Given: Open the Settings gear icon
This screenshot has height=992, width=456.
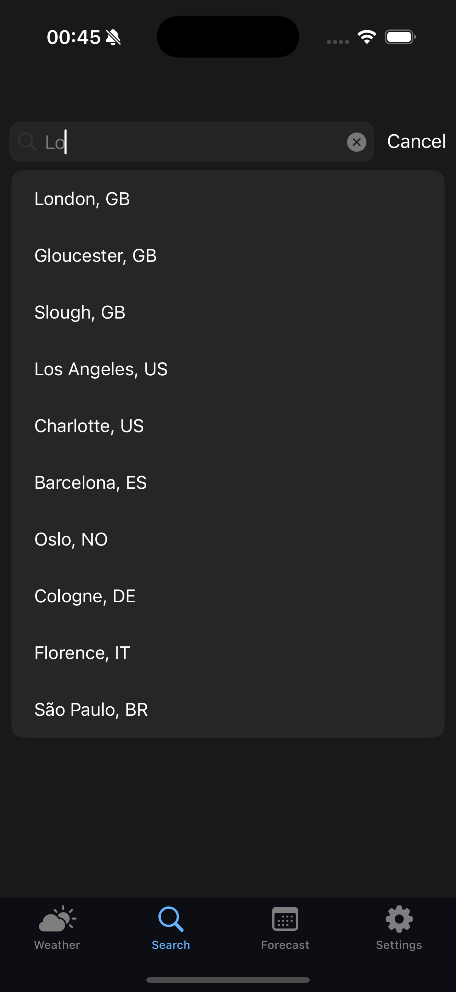Looking at the screenshot, I should click(x=399, y=919).
